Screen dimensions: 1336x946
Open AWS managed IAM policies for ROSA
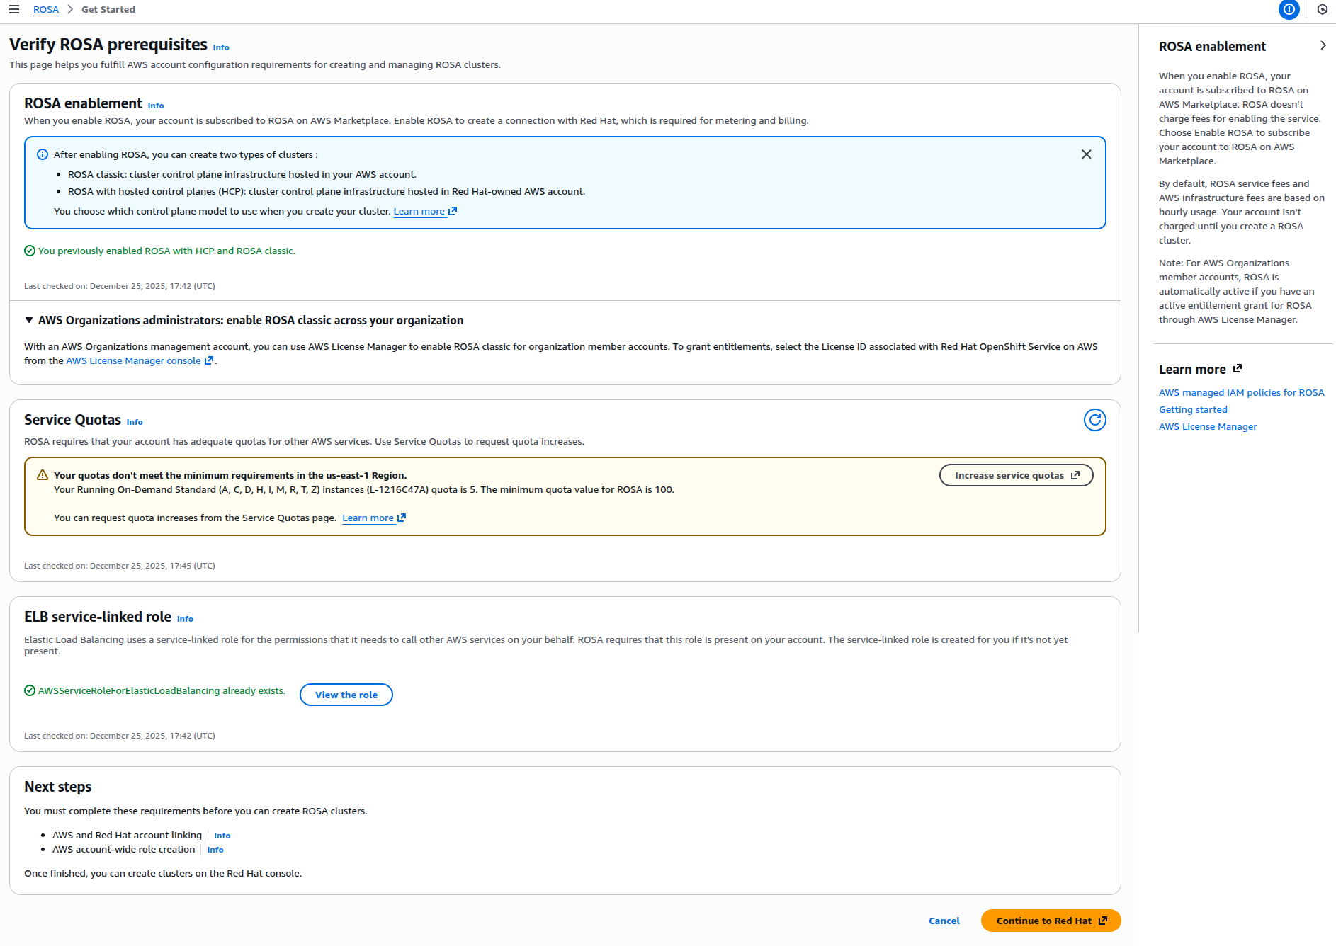1241,392
